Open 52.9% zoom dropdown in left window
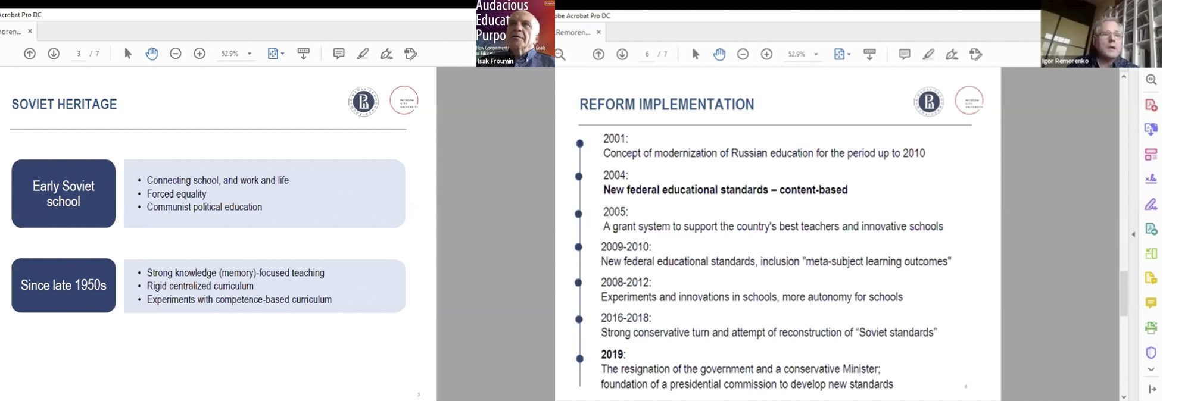Image resolution: width=1191 pixels, height=401 pixels. (x=250, y=54)
